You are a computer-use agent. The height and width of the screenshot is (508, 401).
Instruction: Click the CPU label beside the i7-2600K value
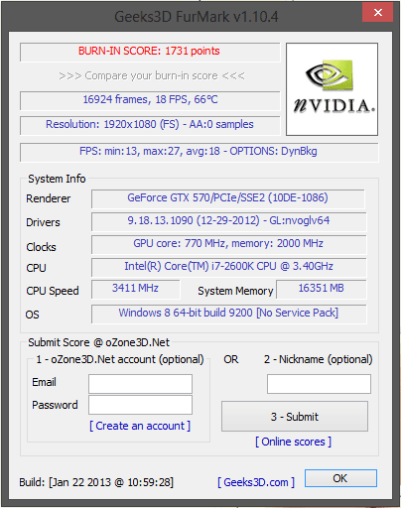[36, 268]
